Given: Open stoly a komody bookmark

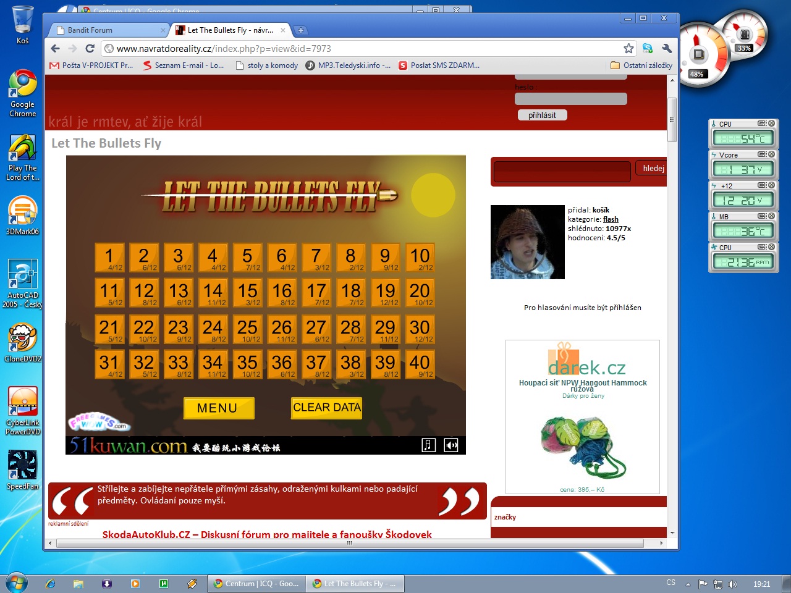Looking at the screenshot, I should point(266,65).
